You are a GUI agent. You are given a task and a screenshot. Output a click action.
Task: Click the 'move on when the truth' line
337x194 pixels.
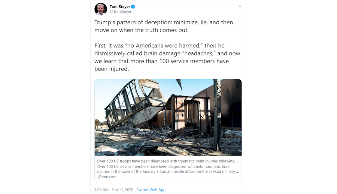141,30
